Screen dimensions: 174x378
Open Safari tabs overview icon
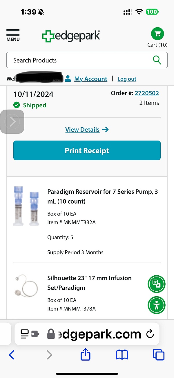158,355
